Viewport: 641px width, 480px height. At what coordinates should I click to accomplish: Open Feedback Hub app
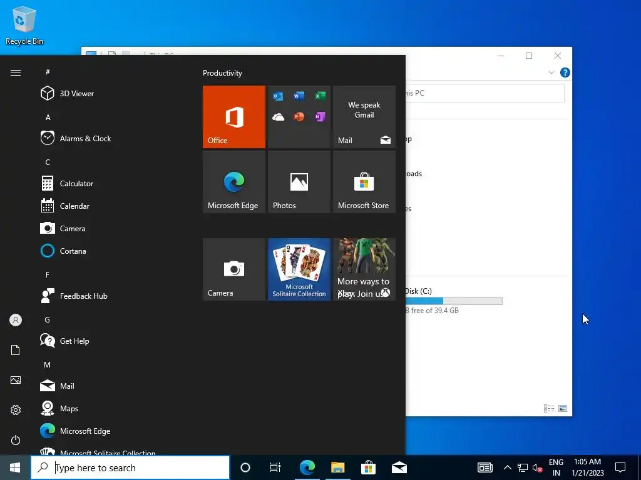pyautogui.click(x=74, y=296)
